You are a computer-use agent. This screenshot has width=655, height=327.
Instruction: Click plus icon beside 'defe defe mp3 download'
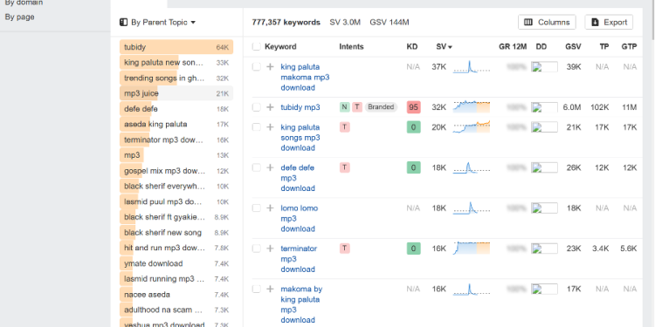270,167
